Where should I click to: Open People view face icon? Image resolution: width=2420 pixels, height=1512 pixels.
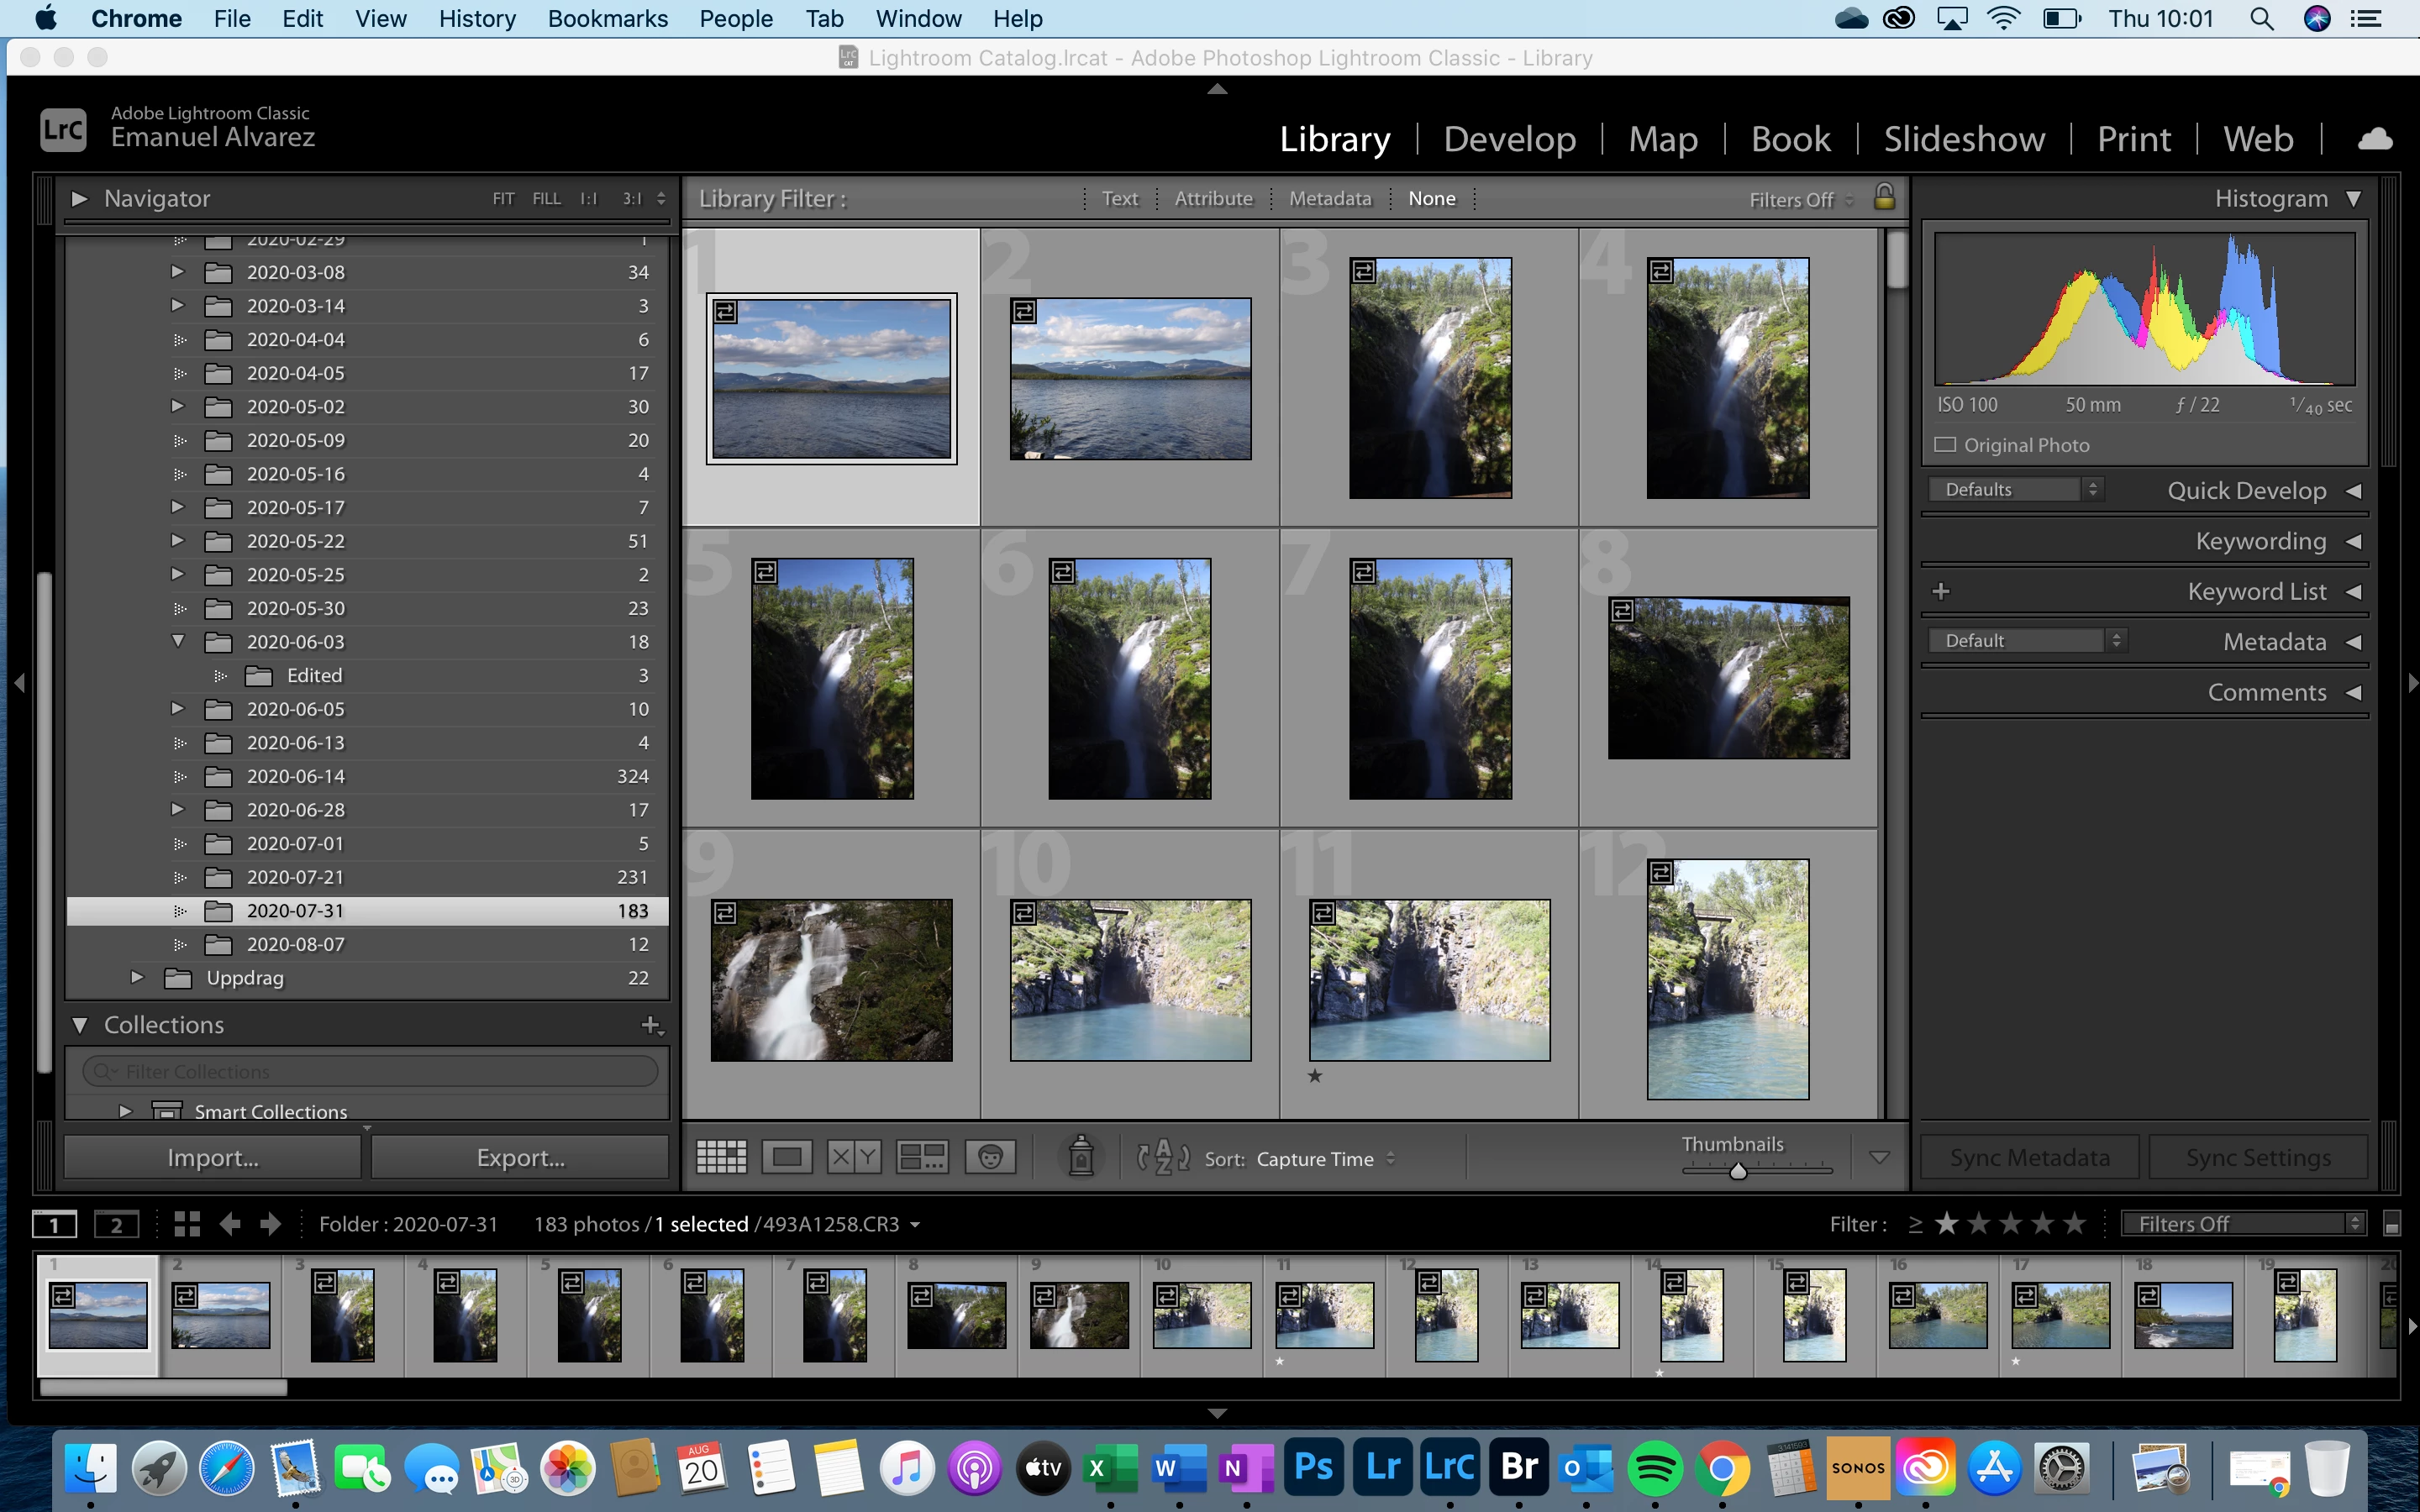[990, 1157]
